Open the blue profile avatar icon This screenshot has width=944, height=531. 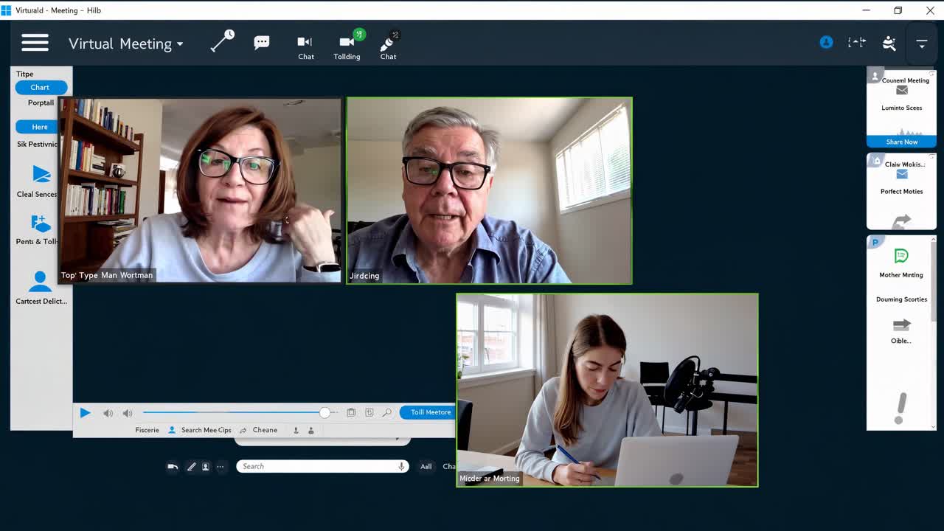pos(826,43)
